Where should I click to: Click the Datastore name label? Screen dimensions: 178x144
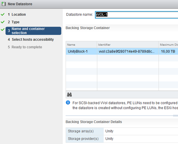pos(79,15)
